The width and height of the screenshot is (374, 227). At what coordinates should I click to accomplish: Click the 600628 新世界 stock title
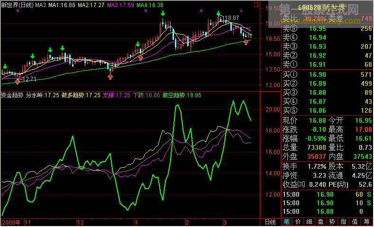point(322,8)
